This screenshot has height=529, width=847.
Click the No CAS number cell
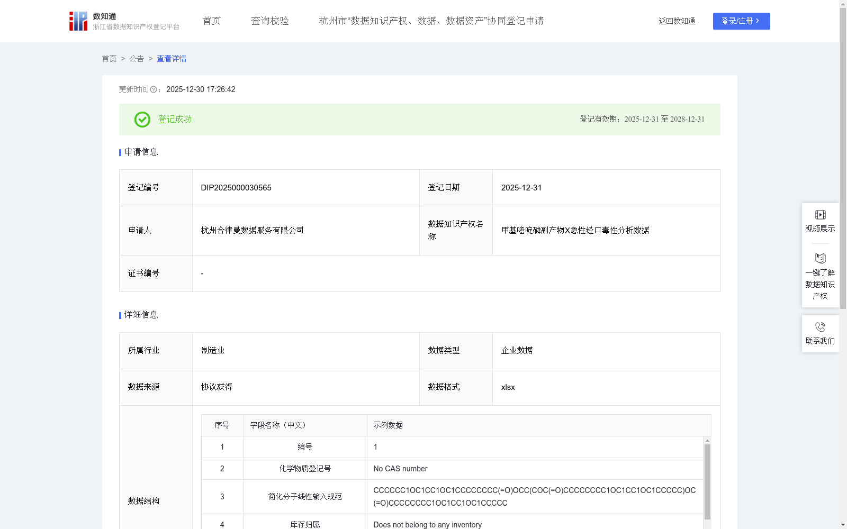(x=535, y=469)
